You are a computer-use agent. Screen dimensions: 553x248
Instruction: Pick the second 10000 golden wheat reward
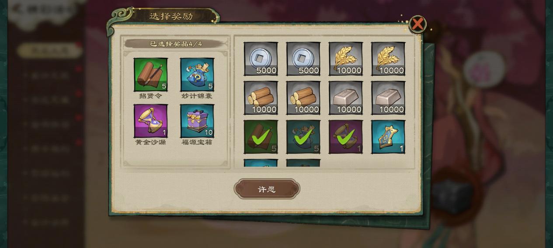click(388, 59)
